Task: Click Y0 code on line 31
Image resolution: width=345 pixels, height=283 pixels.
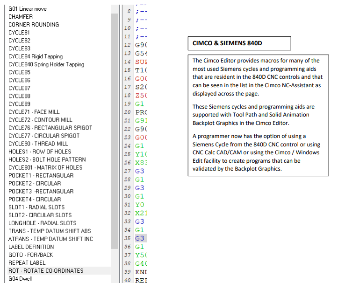Action: click(x=139, y=205)
